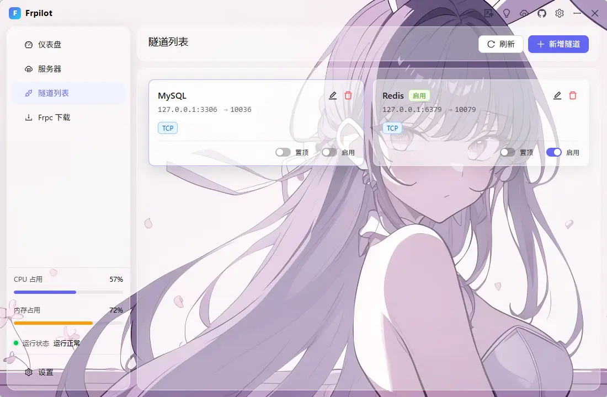Toggle theme with the lightbulb icon
This screenshot has height=397, width=607.
tap(507, 13)
